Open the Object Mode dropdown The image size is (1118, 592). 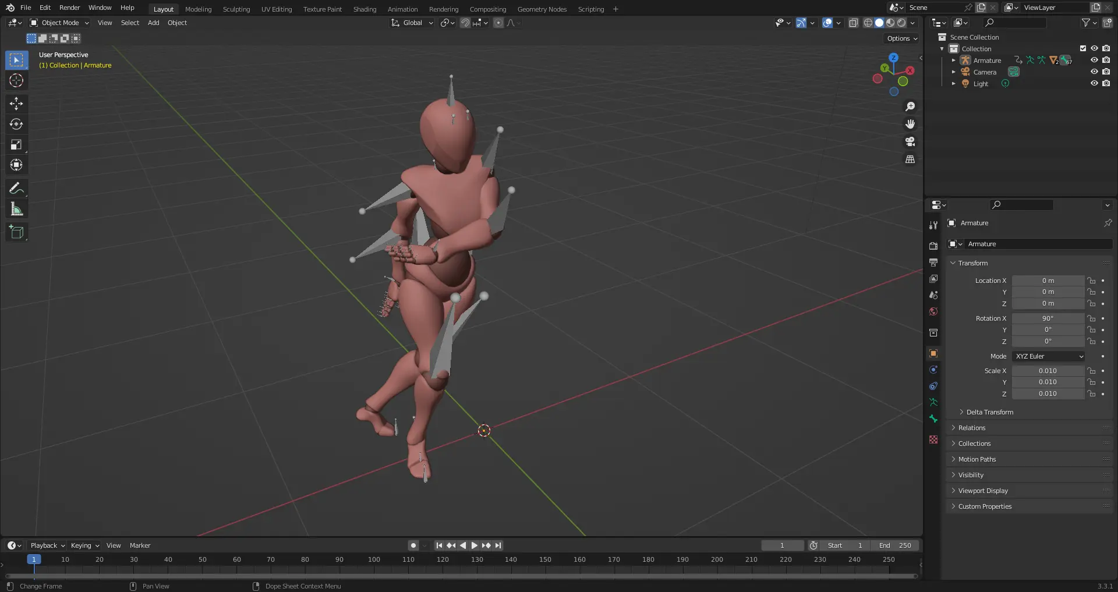[x=59, y=23]
